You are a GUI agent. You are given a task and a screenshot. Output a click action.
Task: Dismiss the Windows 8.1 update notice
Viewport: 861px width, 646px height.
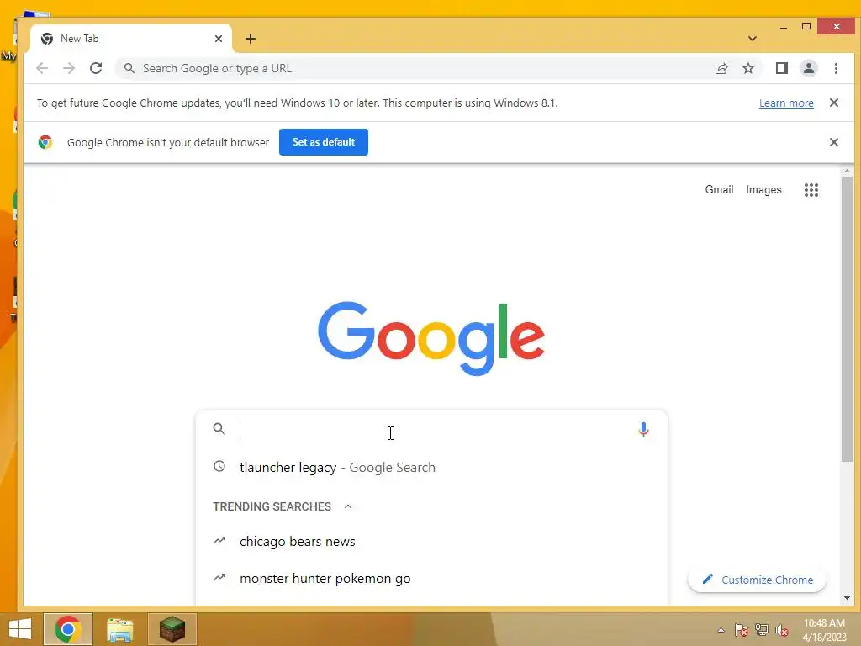tap(833, 103)
